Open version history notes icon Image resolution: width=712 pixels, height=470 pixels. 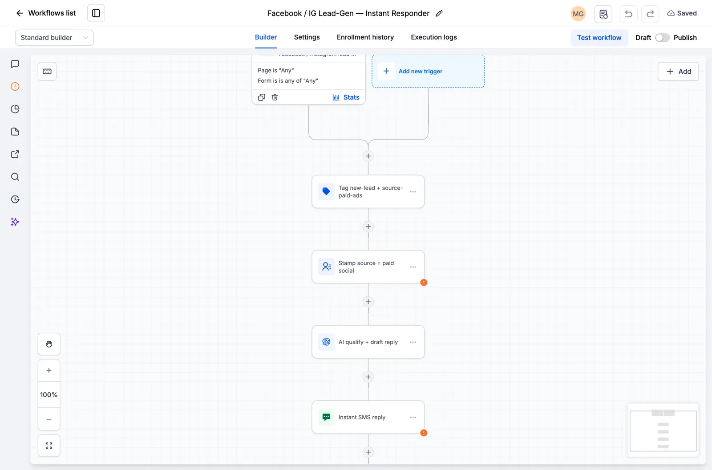click(603, 14)
